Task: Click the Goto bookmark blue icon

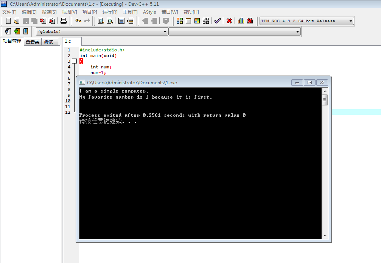Action: click(25, 31)
